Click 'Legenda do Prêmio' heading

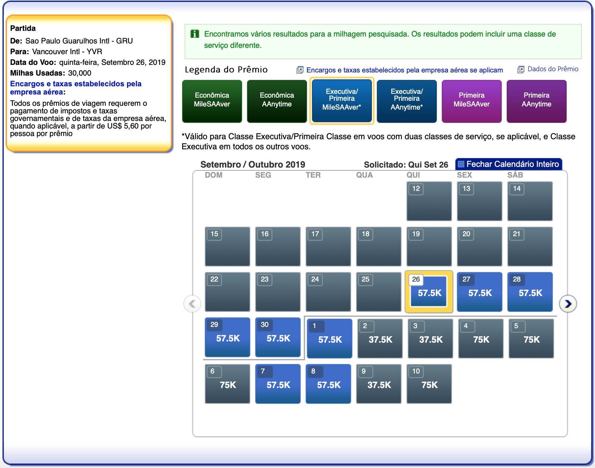click(x=226, y=70)
